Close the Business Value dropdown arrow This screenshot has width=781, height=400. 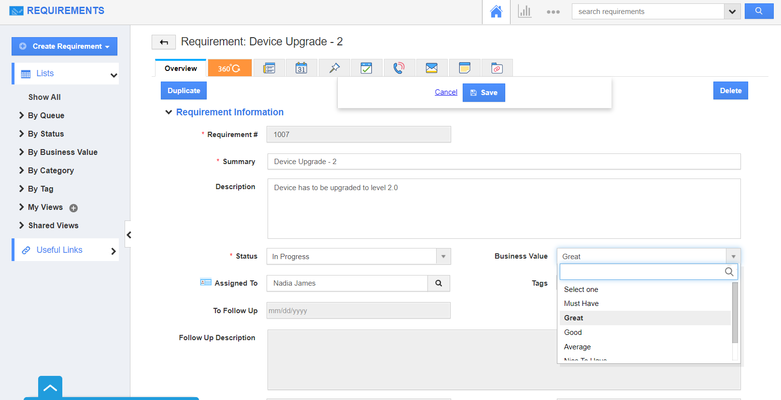pos(733,256)
